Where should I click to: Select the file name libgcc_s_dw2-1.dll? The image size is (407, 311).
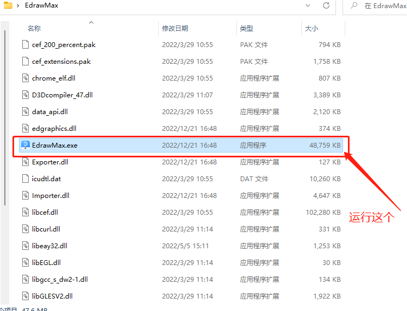tap(60, 280)
